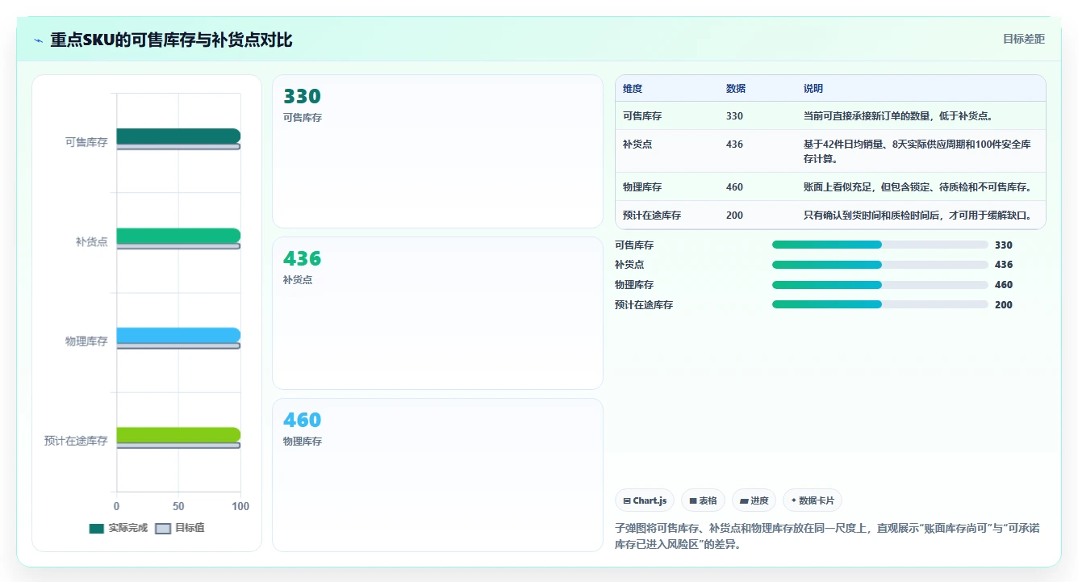Image resolution: width=1078 pixels, height=582 pixels.
Task: Open the 436 补货点 data card
Action: coord(437,313)
